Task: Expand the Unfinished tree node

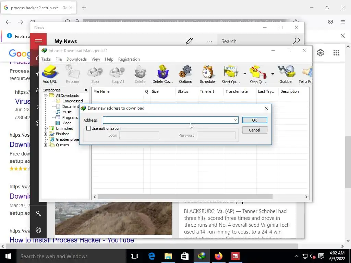Action: pyautogui.click(x=46, y=129)
